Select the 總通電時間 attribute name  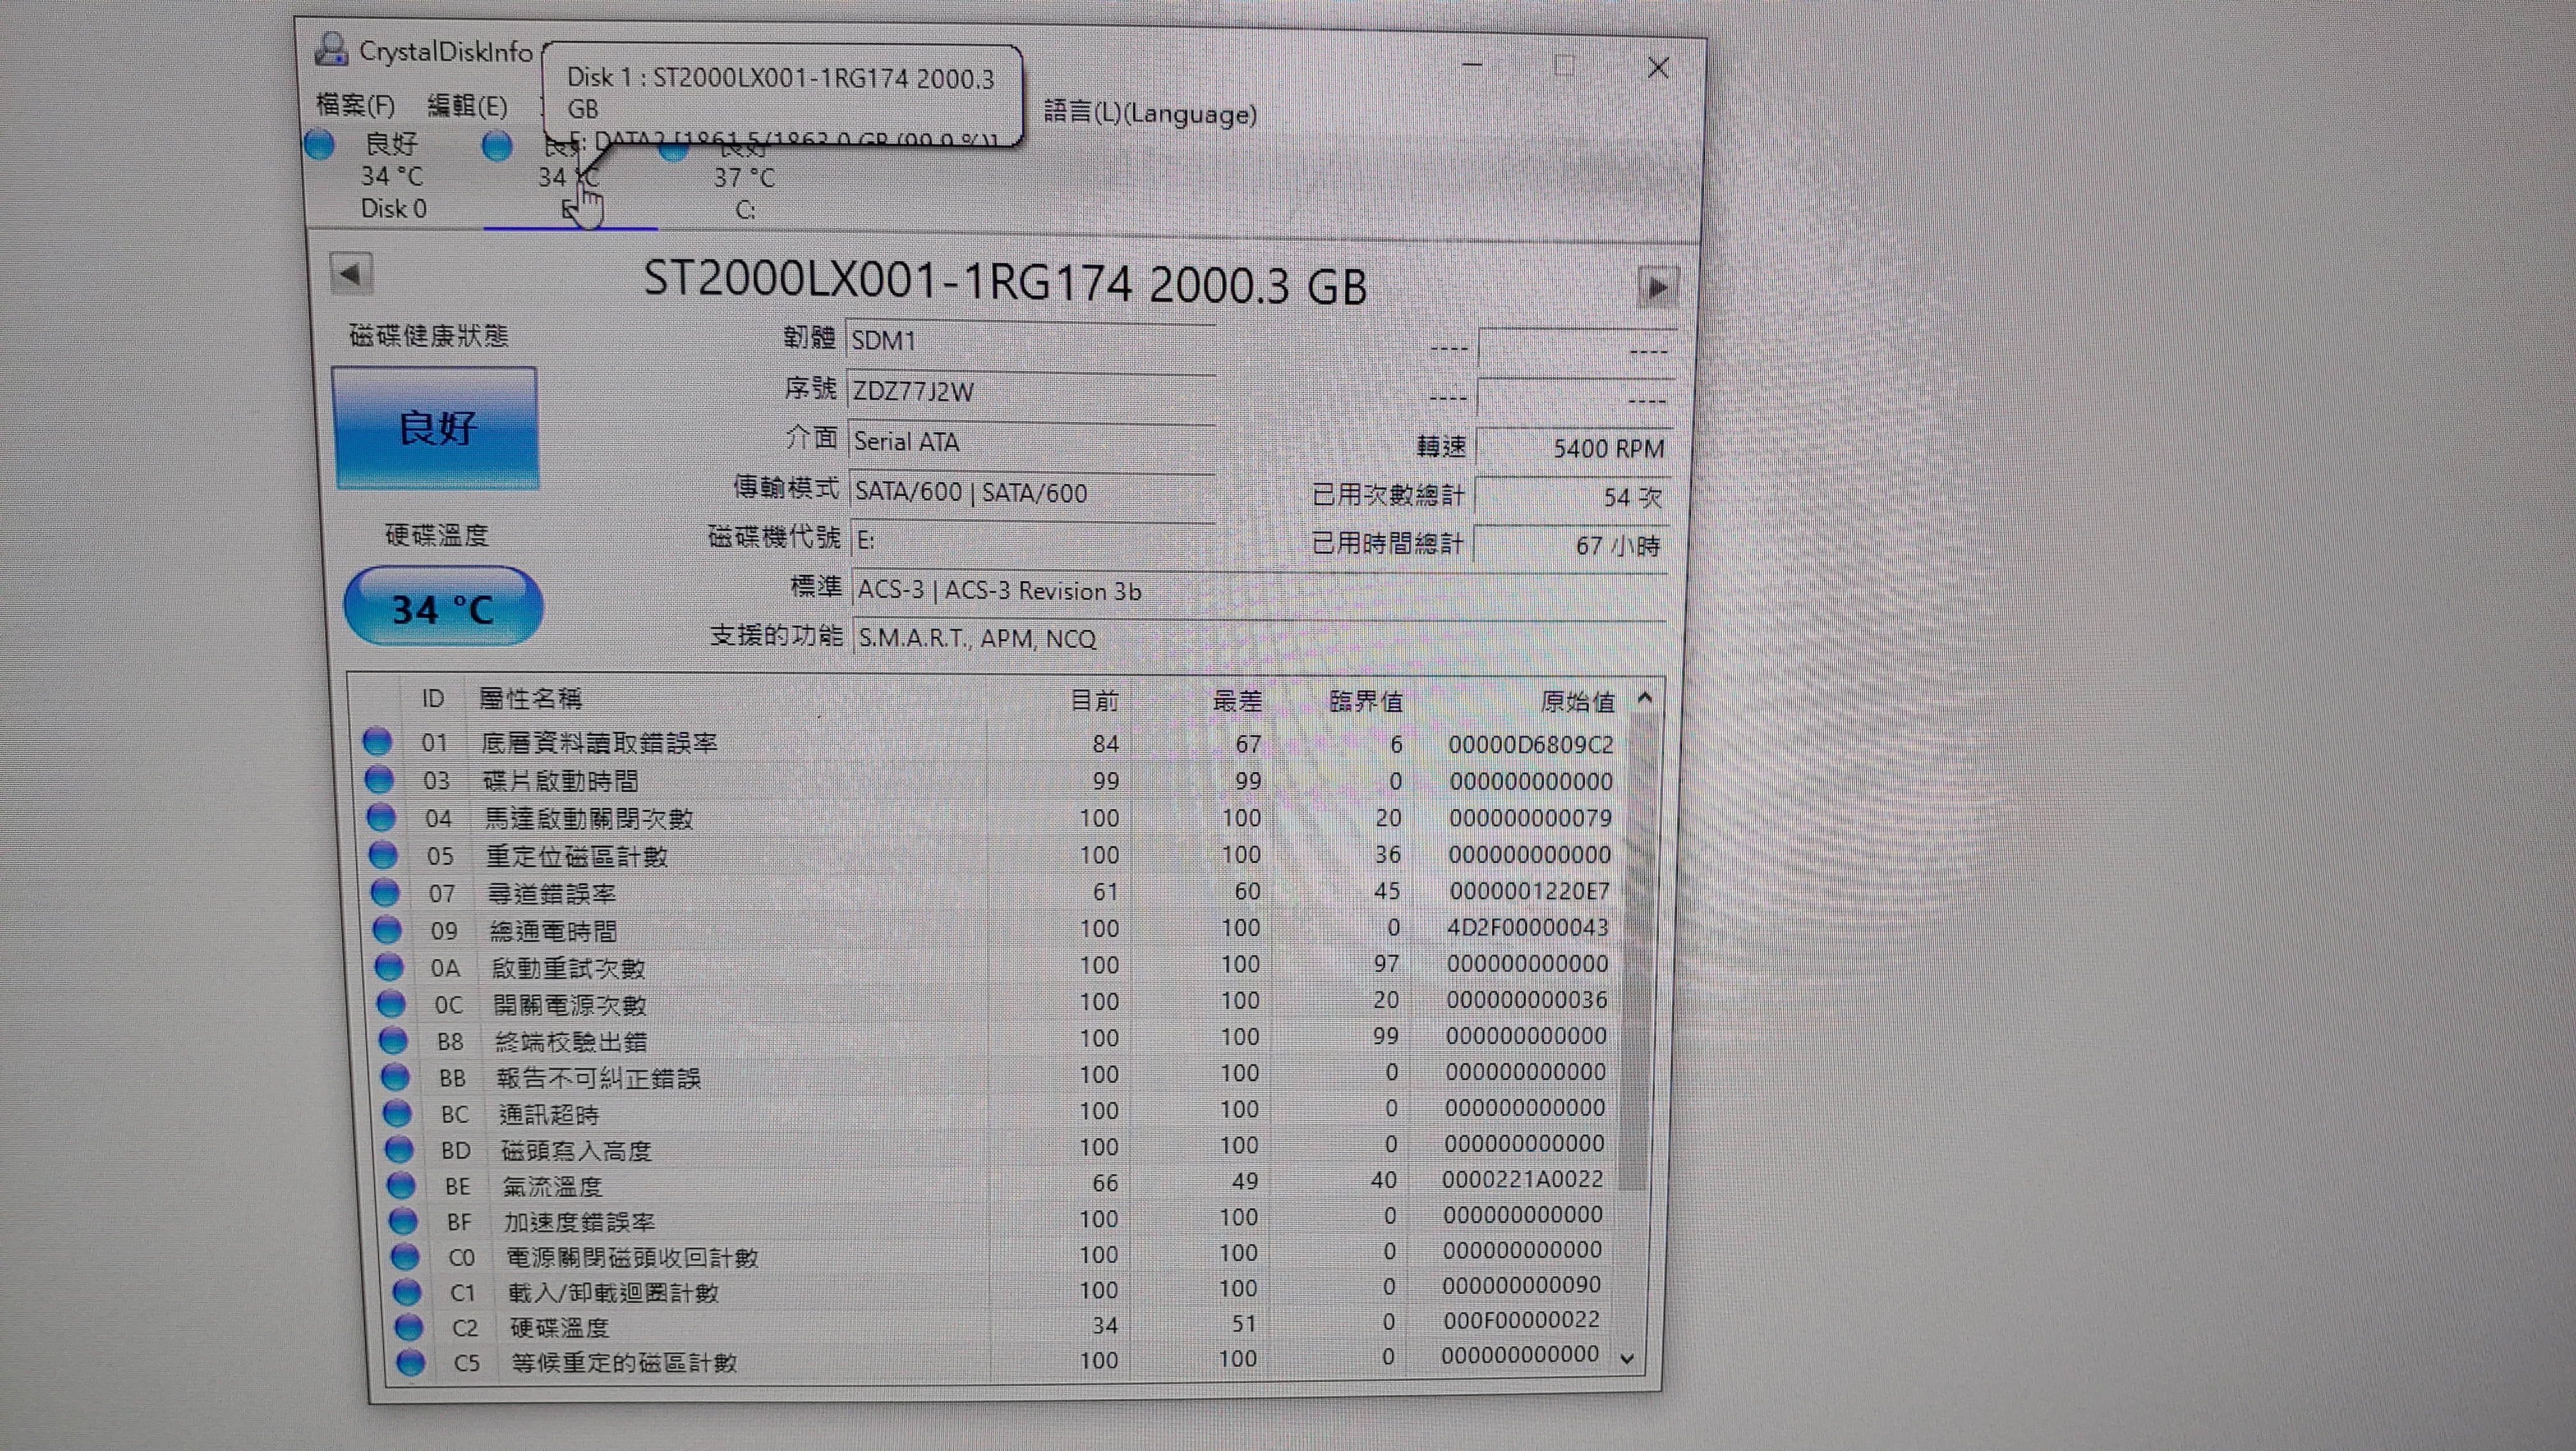[553, 931]
